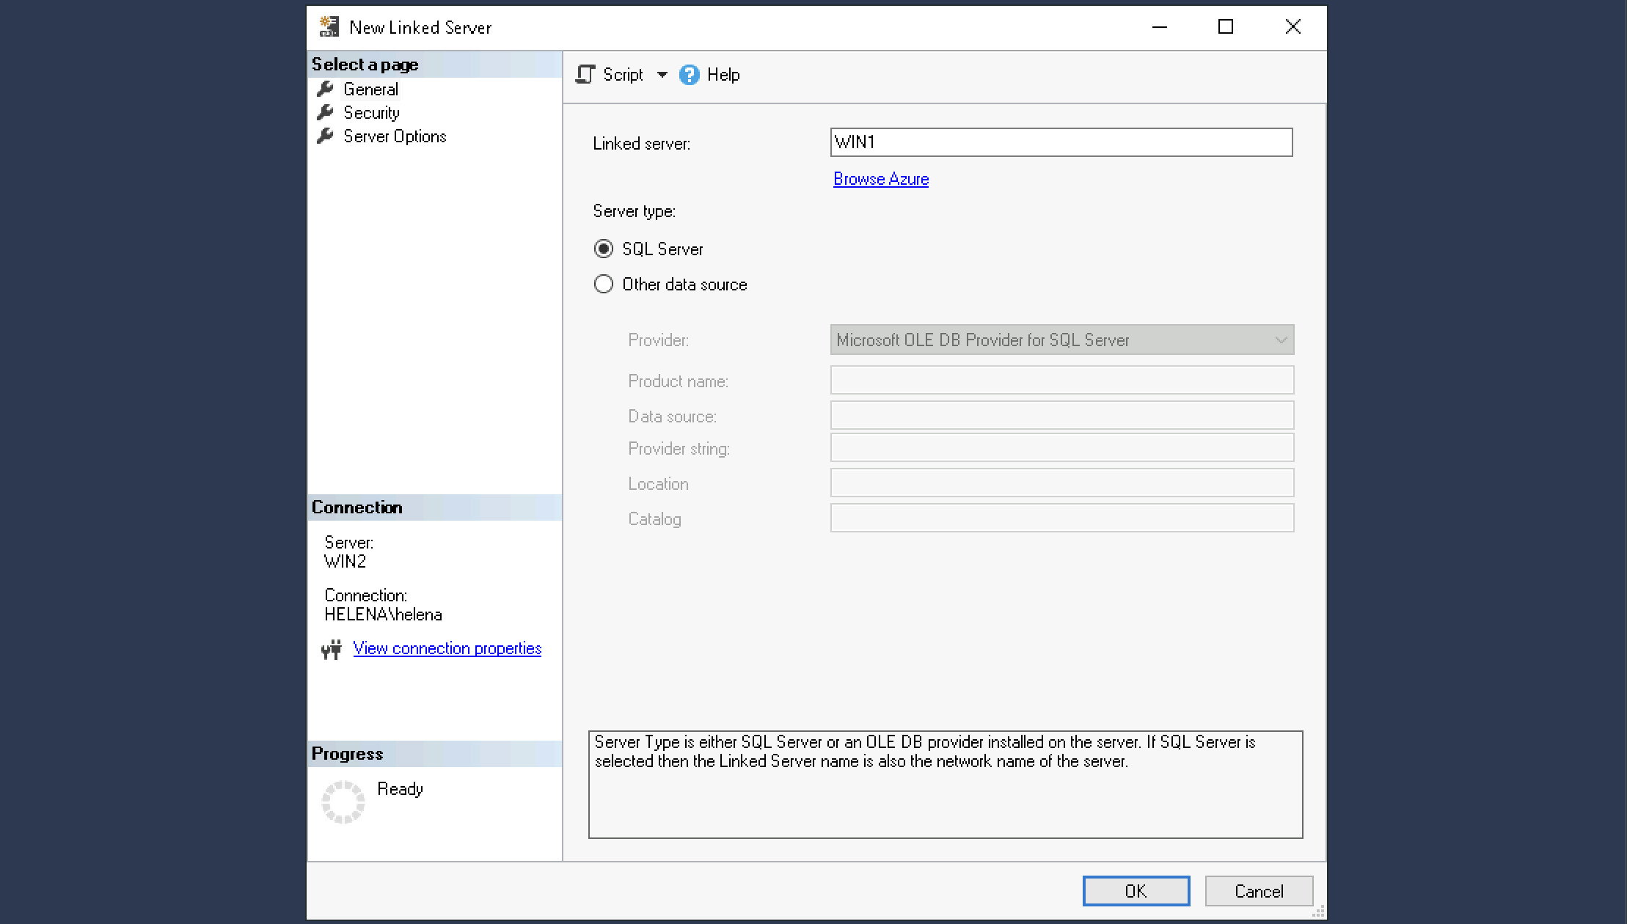This screenshot has width=1627, height=924.
Task: Open the Browse Azure link
Action: [880, 179]
